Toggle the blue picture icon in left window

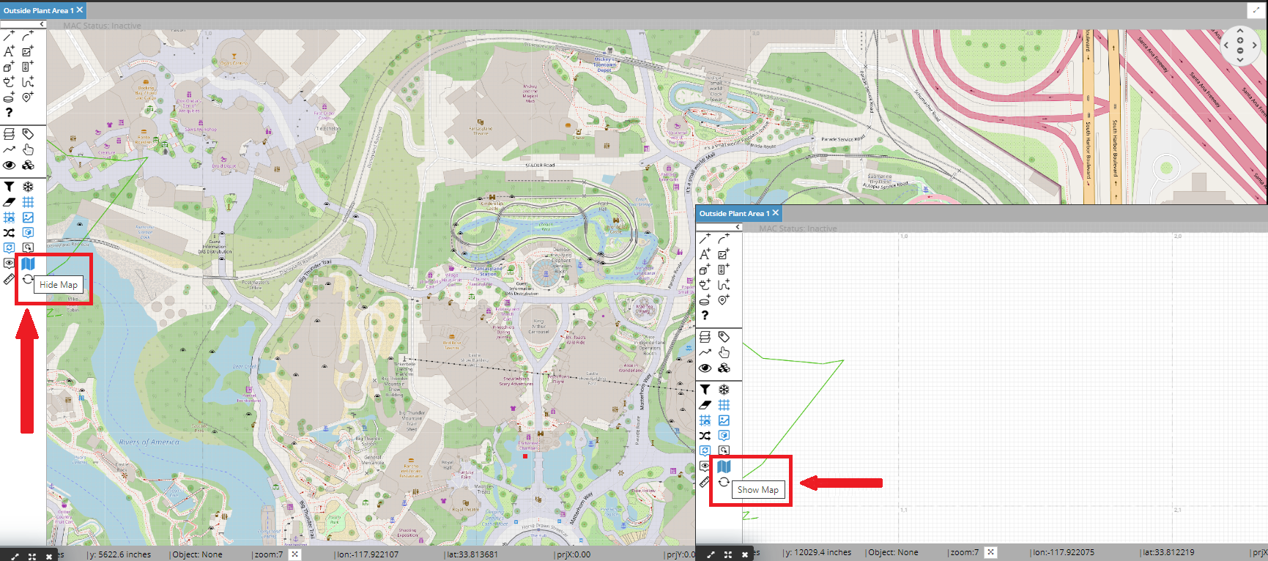click(28, 218)
